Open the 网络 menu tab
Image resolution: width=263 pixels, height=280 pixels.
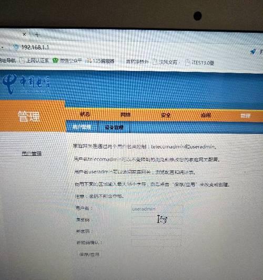(x=125, y=115)
